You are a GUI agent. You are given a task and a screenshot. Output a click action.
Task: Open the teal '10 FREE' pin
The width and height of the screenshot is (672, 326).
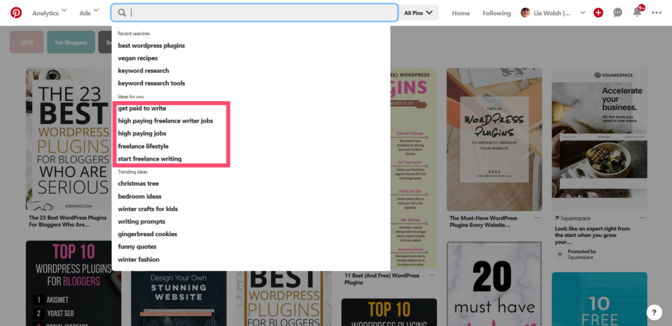coord(599,299)
